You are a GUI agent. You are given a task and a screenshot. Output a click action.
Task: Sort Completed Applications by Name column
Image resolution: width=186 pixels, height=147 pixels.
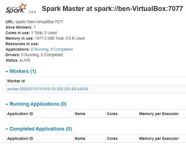click(80, 138)
